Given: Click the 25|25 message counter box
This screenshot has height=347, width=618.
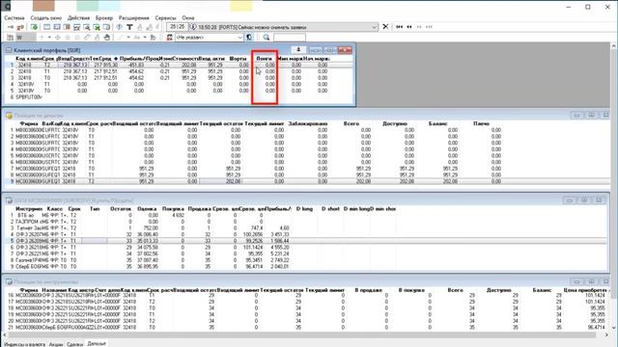Looking at the screenshot, I should [x=178, y=27].
